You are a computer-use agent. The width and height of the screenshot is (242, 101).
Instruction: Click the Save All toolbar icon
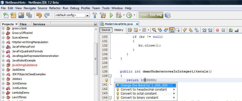click(x=29, y=15)
